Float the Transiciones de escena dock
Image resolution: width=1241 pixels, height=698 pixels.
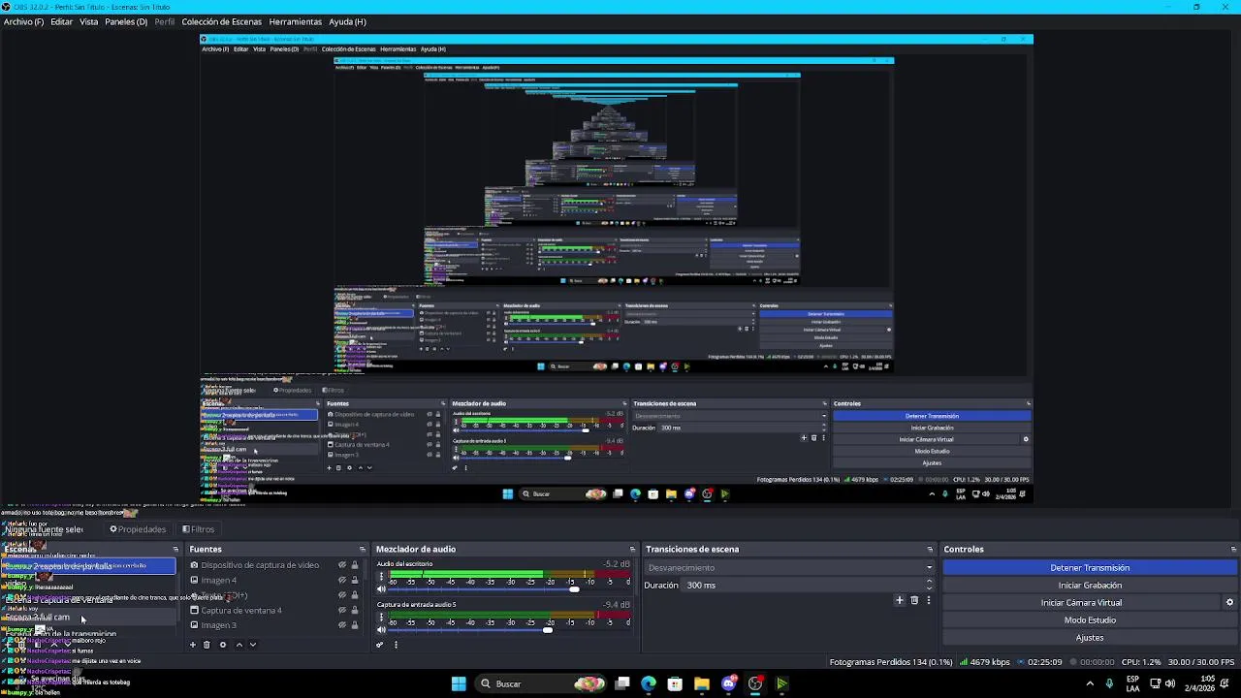tap(930, 550)
